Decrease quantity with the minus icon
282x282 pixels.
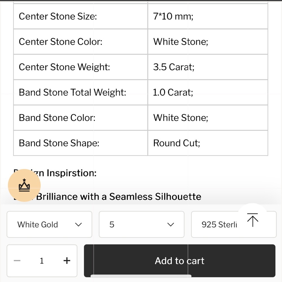(x=17, y=261)
